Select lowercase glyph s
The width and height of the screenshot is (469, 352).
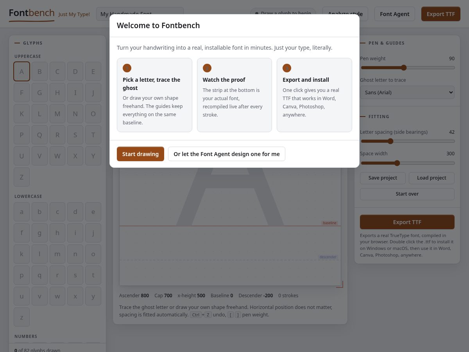(x=75, y=275)
